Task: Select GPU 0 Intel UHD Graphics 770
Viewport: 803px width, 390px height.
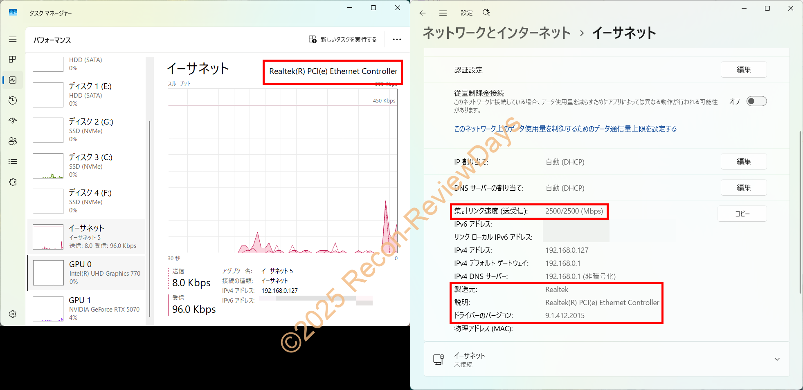Action: point(87,273)
